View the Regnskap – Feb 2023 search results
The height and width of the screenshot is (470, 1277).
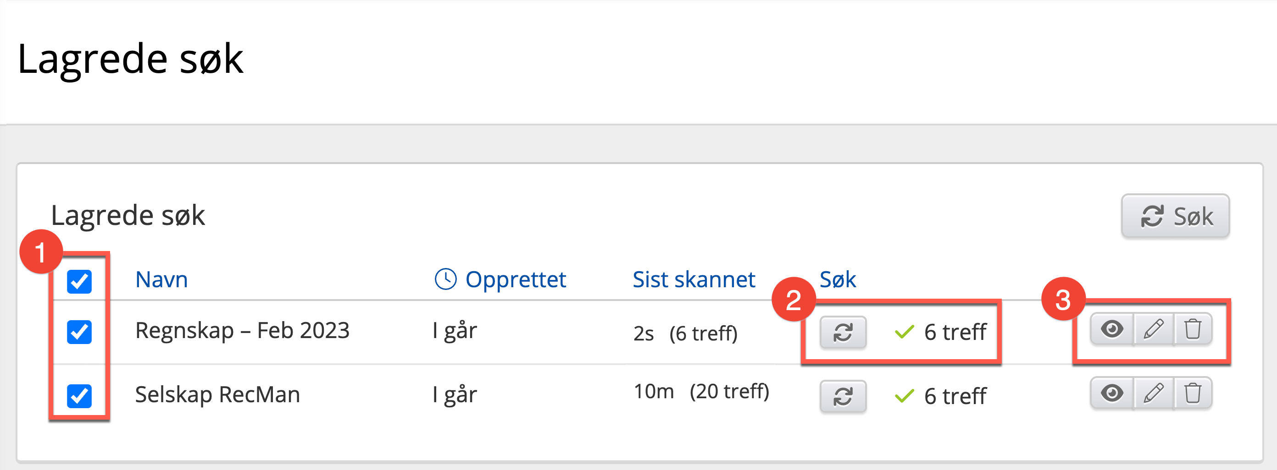point(1112,329)
